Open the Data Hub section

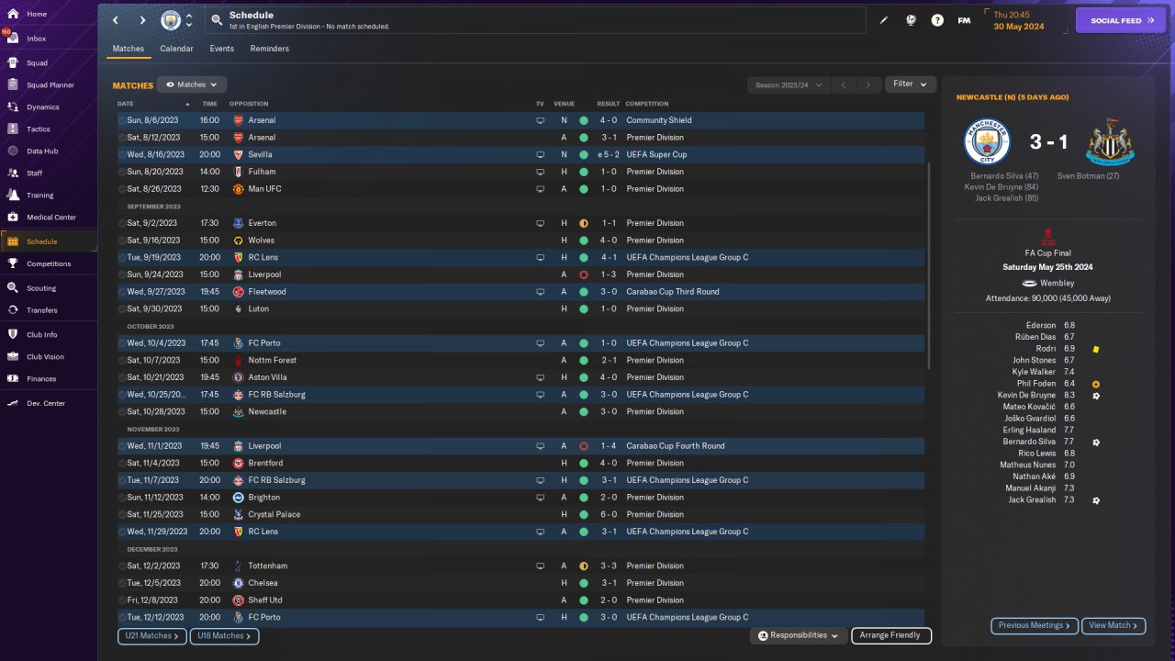[x=42, y=151]
